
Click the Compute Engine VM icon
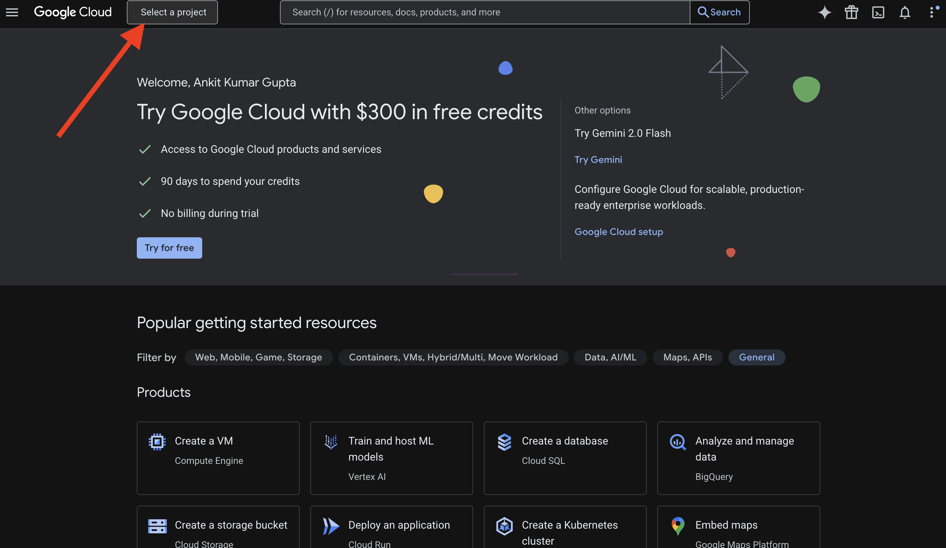pyautogui.click(x=157, y=442)
